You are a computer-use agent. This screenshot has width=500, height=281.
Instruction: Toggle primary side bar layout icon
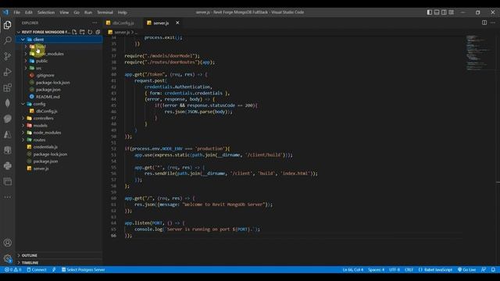(x=430, y=12)
